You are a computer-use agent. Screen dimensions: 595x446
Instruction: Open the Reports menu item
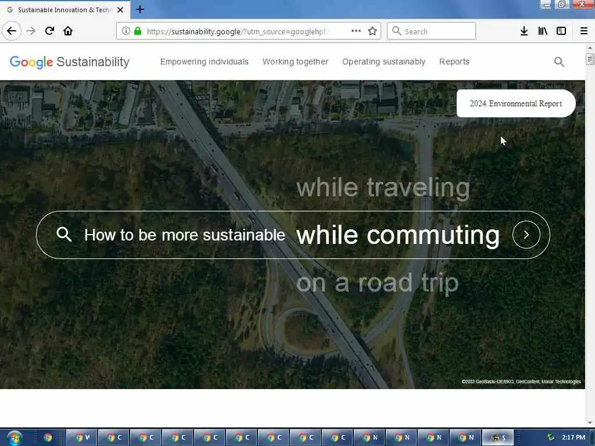click(x=454, y=62)
